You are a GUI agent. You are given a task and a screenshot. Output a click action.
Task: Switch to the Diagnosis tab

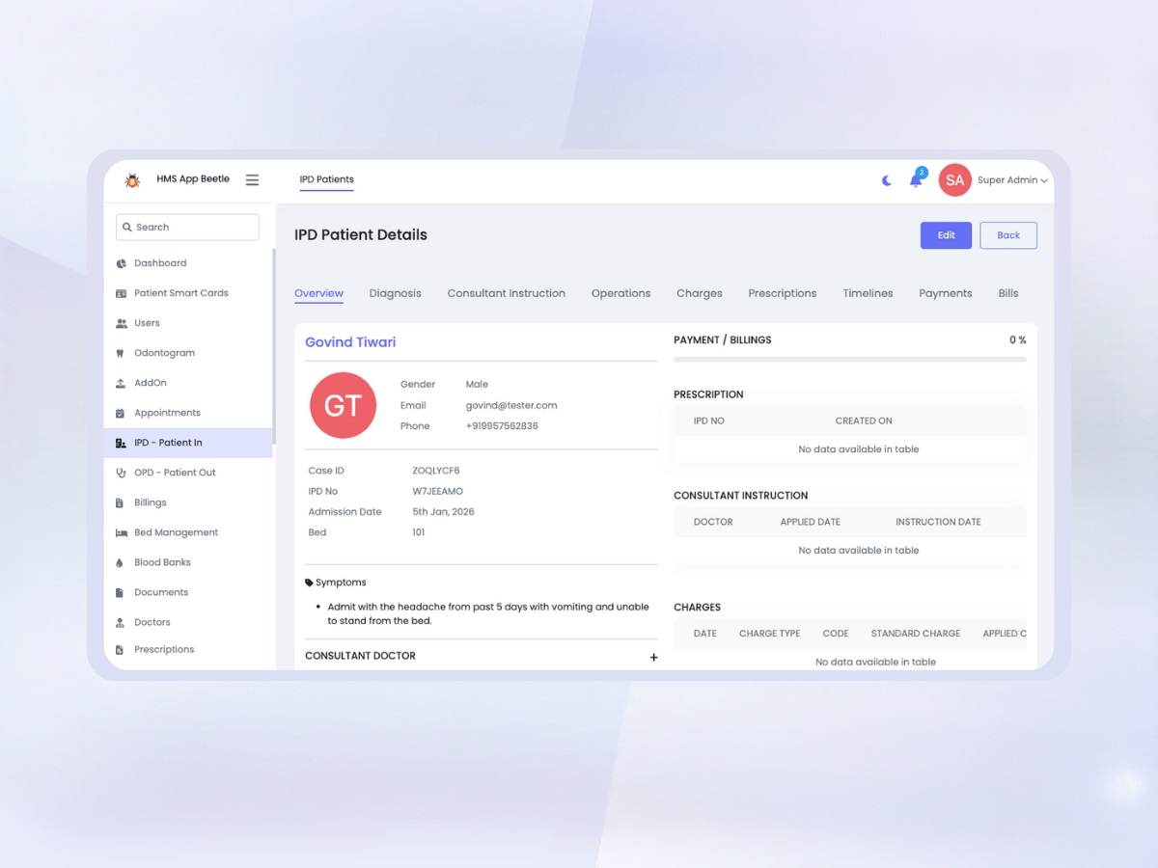coord(395,293)
